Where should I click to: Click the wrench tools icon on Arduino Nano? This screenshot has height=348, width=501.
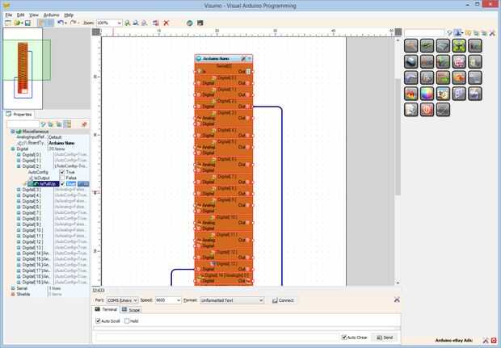[243, 58]
